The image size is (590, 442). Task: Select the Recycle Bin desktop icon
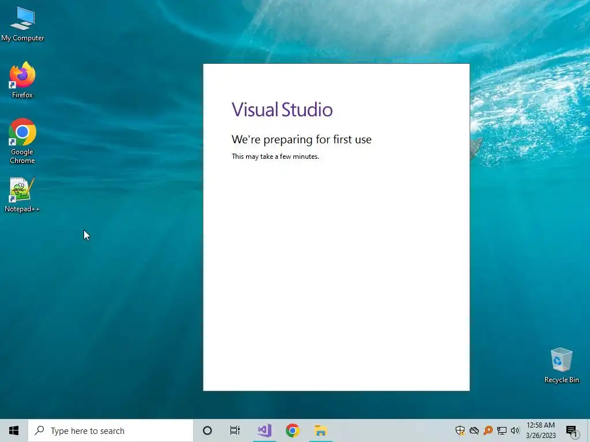(561, 365)
